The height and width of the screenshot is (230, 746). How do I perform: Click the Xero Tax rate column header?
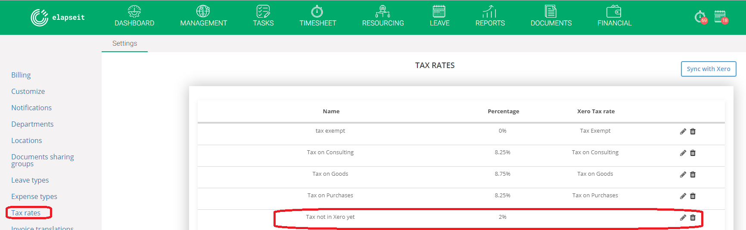tap(596, 111)
